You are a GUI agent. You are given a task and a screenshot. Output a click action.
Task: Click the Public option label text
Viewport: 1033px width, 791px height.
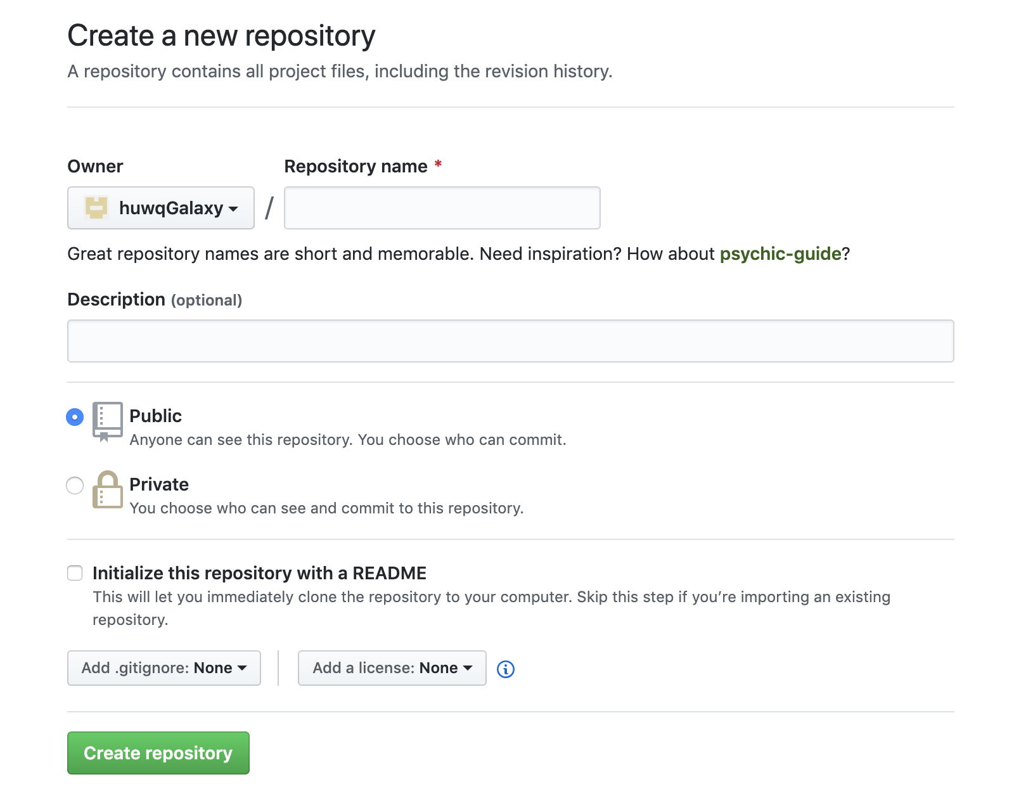[155, 416]
